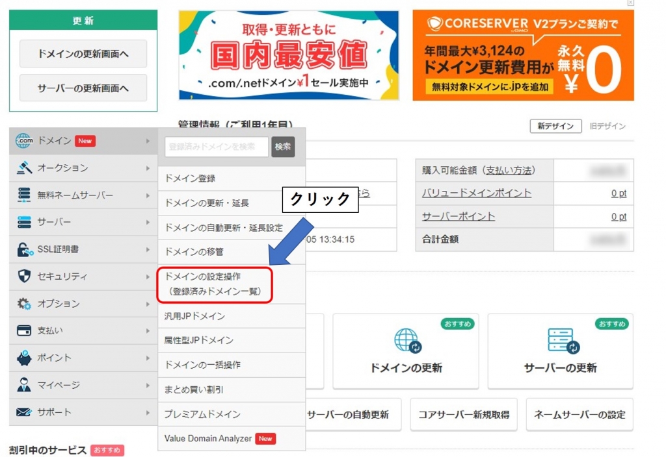Viewport: 666px width, 457px height.
Task: Open the 支払い方法 link
Action: click(509, 171)
